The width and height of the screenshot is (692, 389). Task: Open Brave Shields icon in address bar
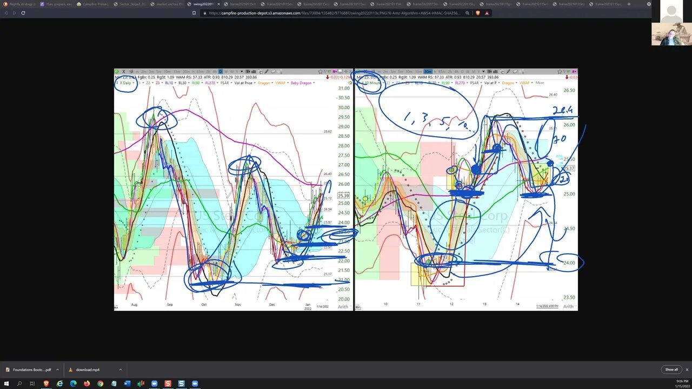[477, 13]
